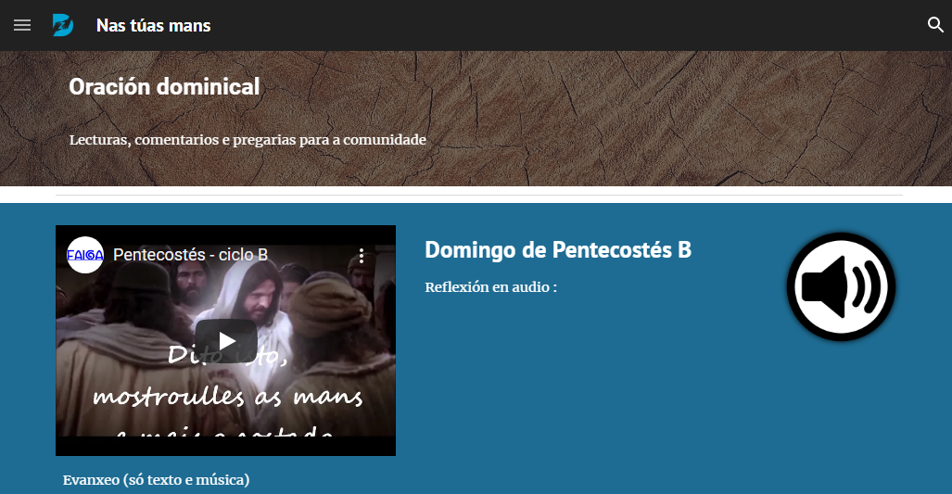
Task: Click the 'Oración dominical' page heading
Action: pos(164,87)
